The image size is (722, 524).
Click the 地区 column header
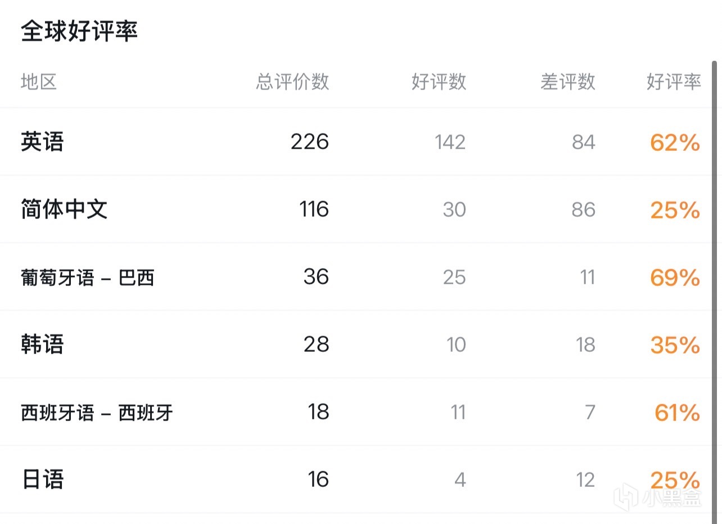(39, 82)
